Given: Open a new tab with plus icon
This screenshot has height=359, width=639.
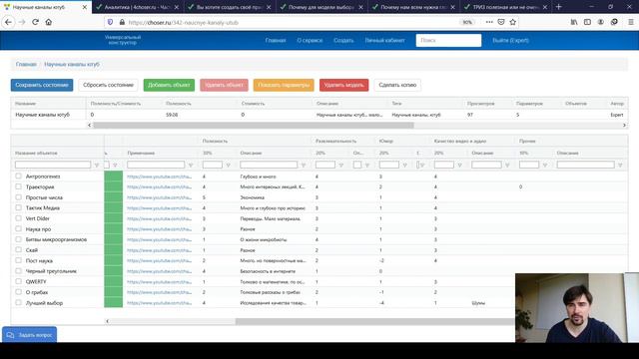Looking at the screenshot, I should [559, 7].
